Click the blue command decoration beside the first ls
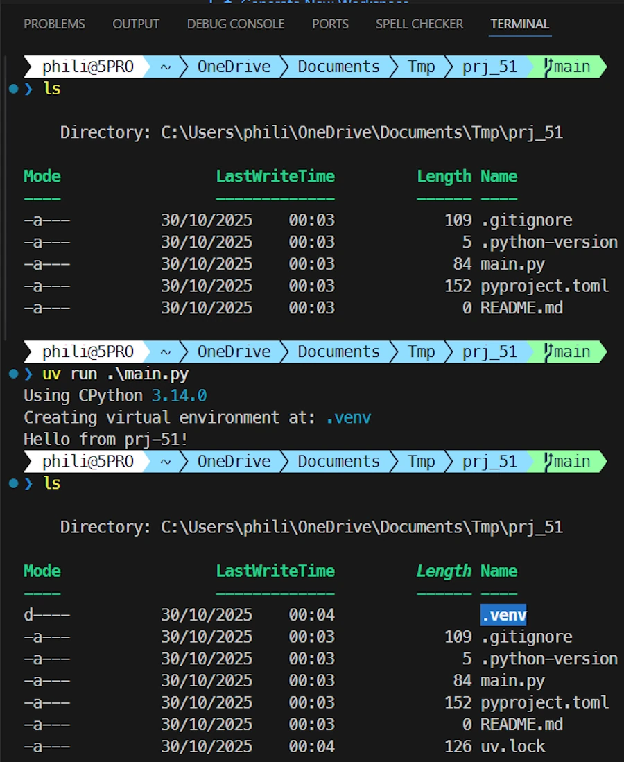The height and width of the screenshot is (762, 624). click(13, 89)
